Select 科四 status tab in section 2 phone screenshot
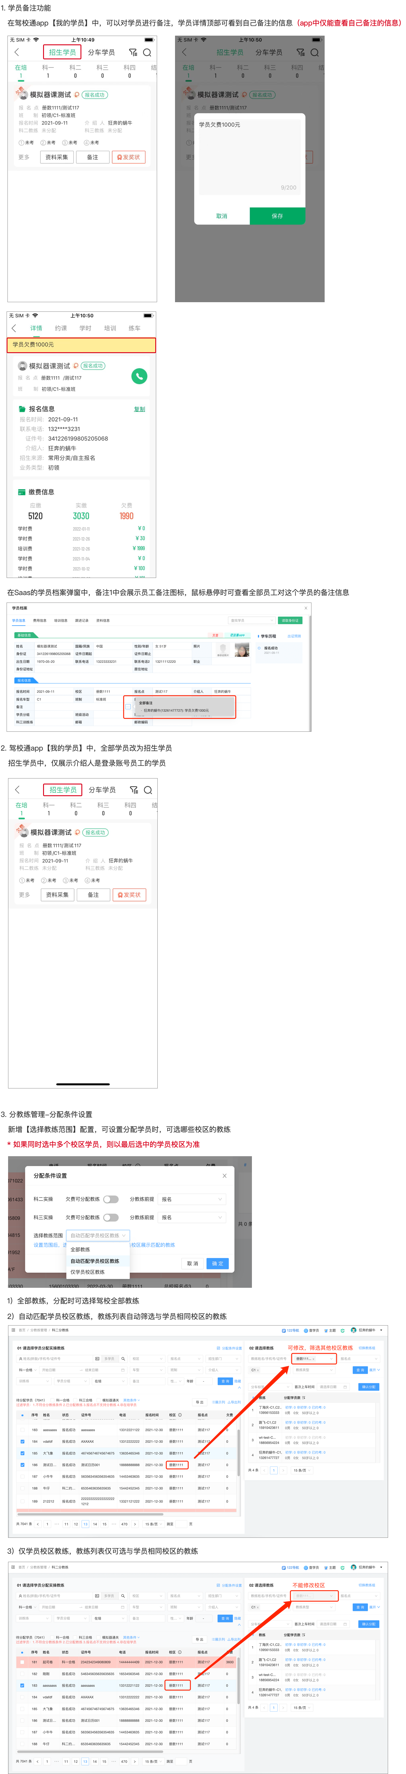 (x=130, y=808)
